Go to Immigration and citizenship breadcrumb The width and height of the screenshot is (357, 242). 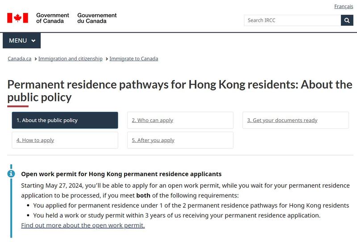pos(71,59)
